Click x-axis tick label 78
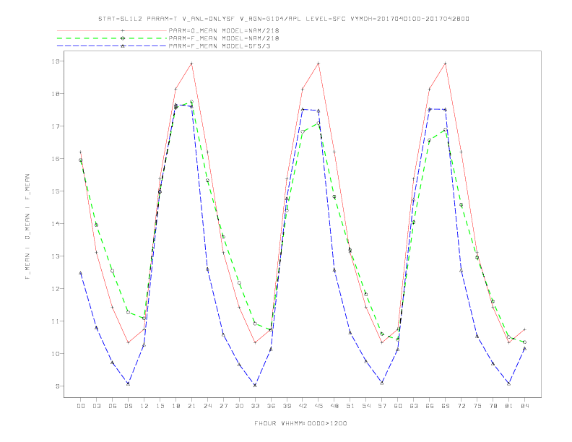 (x=493, y=406)
